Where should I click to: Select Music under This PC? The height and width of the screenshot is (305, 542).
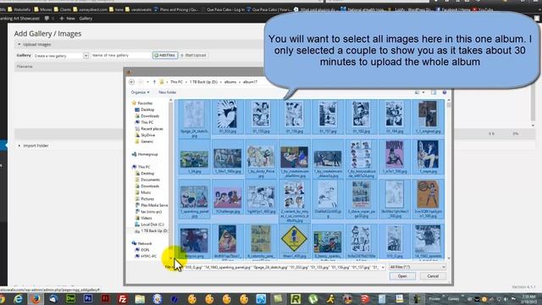[x=146, y=192]
